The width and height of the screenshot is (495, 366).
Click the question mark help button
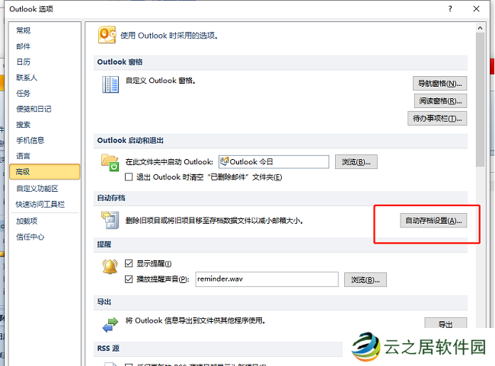tap(450, 9)
